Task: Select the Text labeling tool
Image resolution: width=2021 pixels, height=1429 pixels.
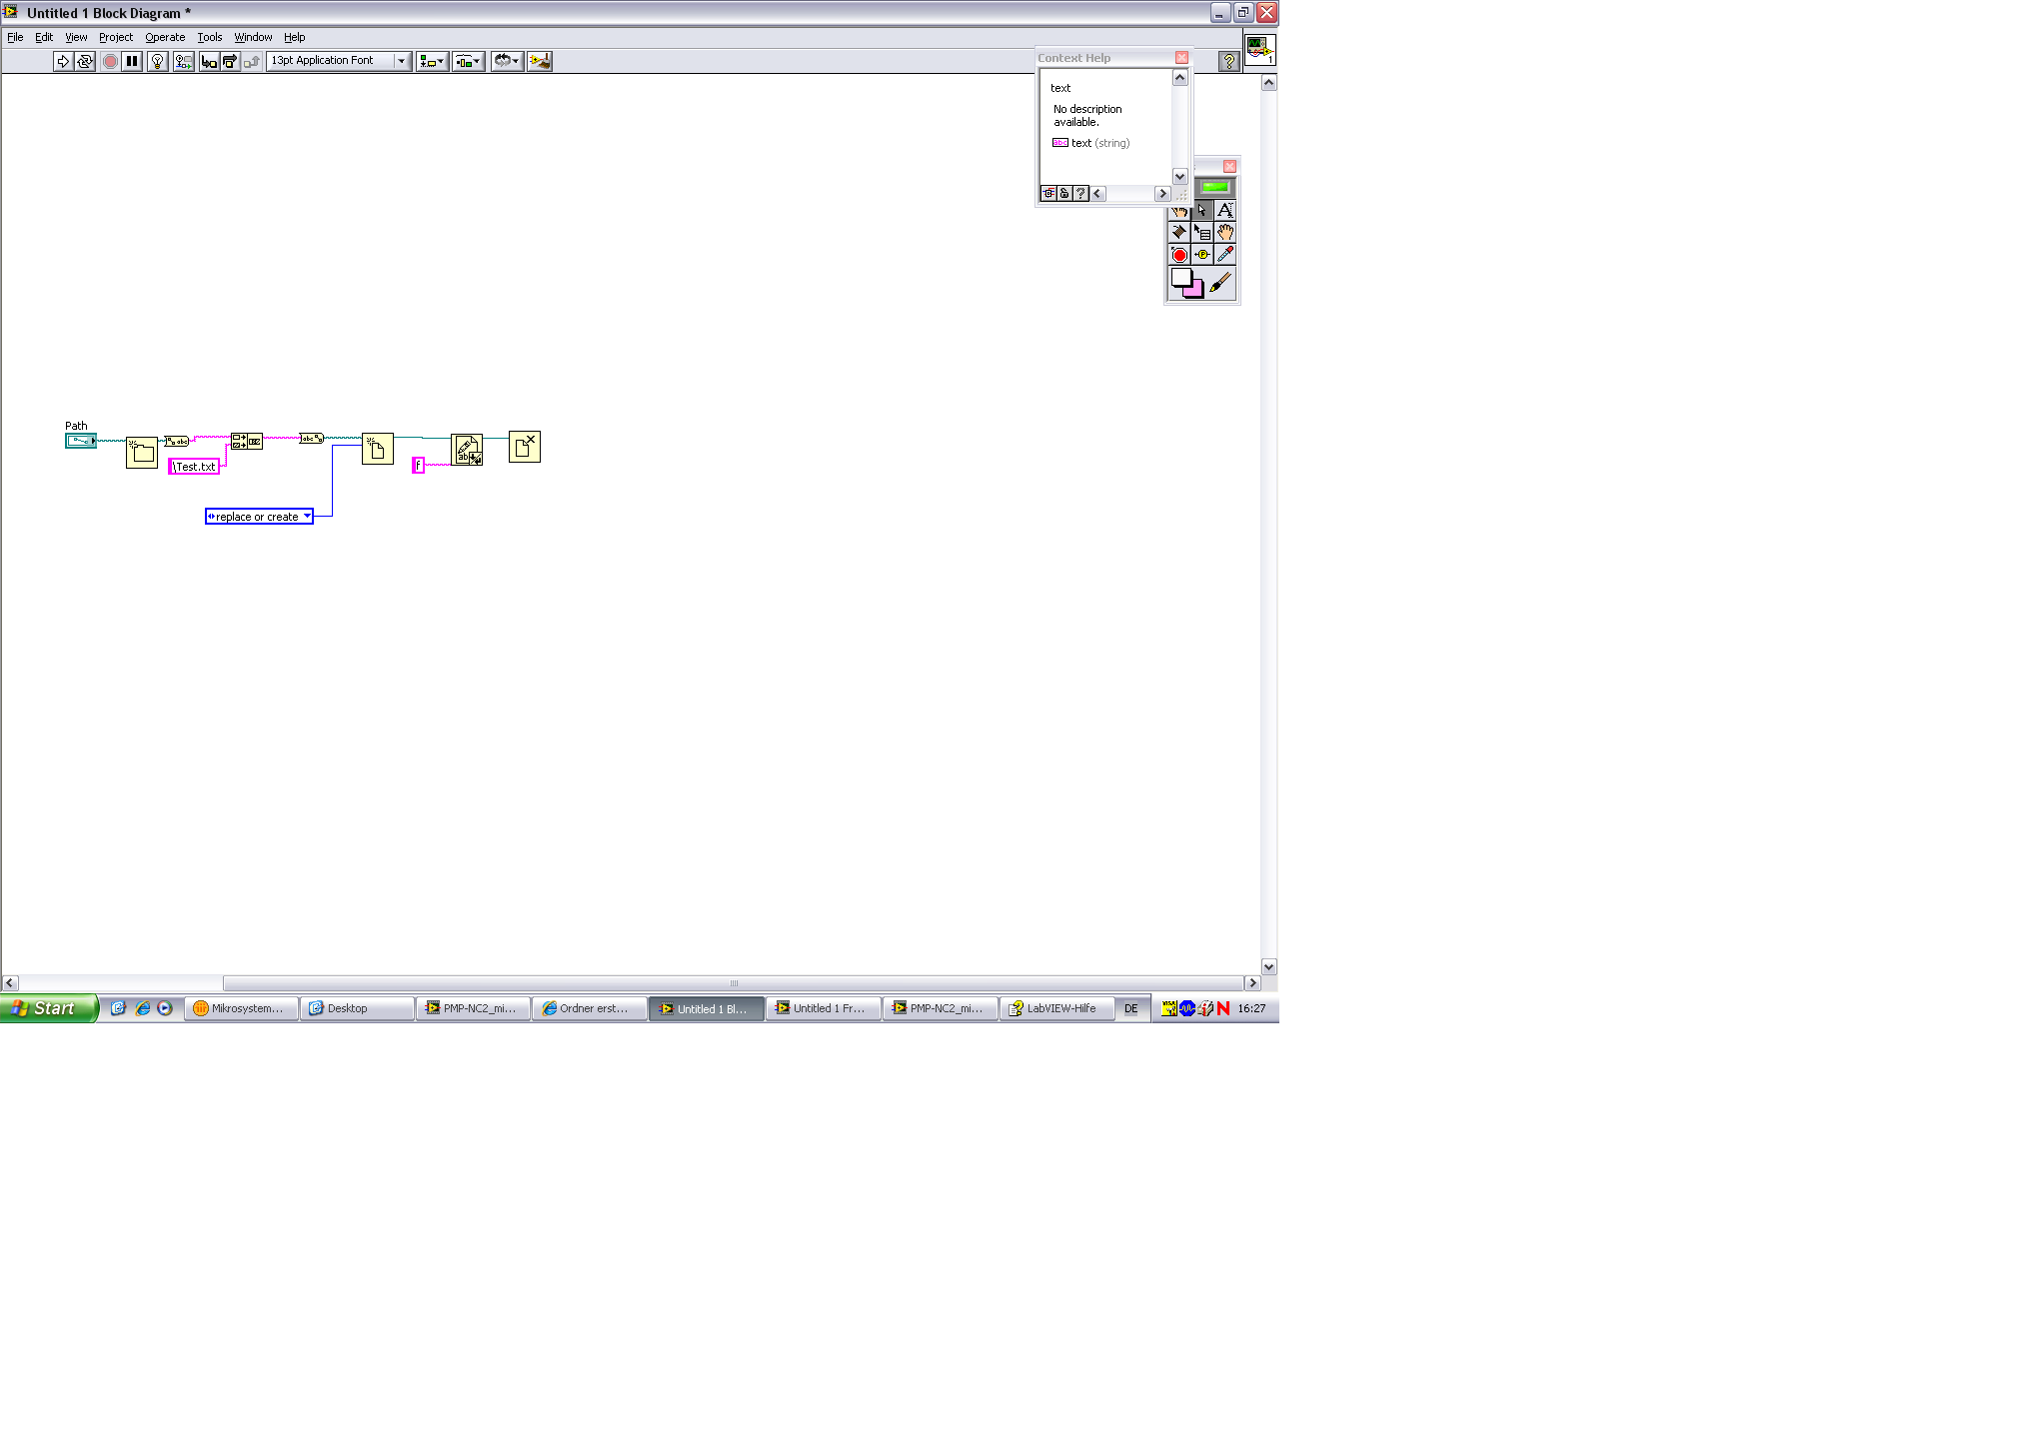Action: (1224, 211)
